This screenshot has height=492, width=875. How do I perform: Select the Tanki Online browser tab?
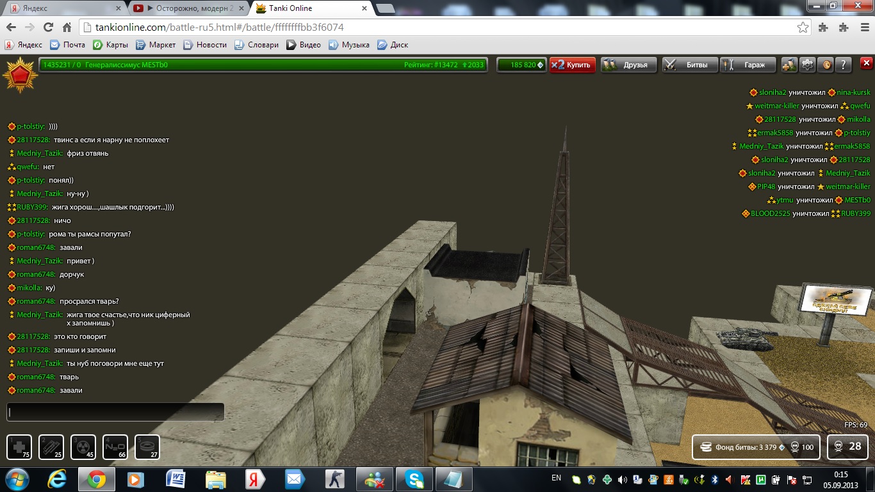(311, 8)
